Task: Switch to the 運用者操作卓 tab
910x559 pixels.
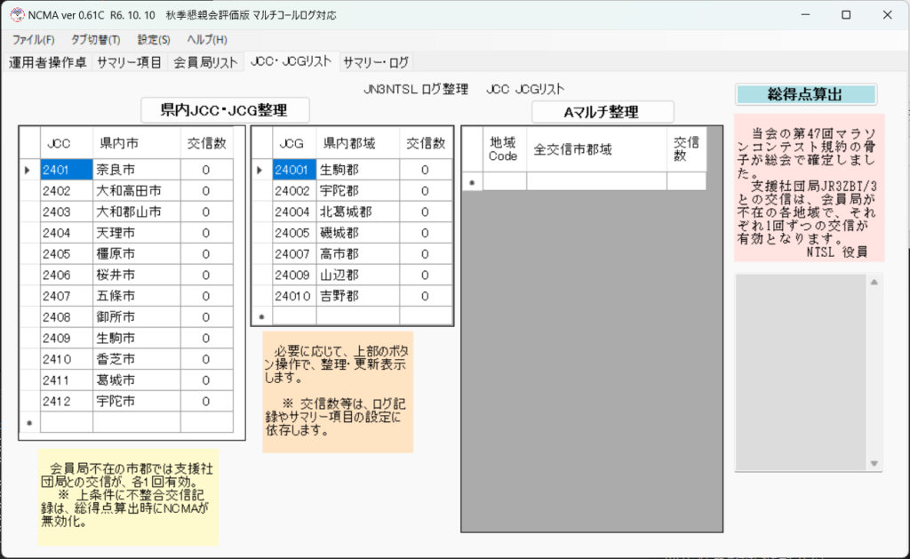Action: click(x=48, y=62)
